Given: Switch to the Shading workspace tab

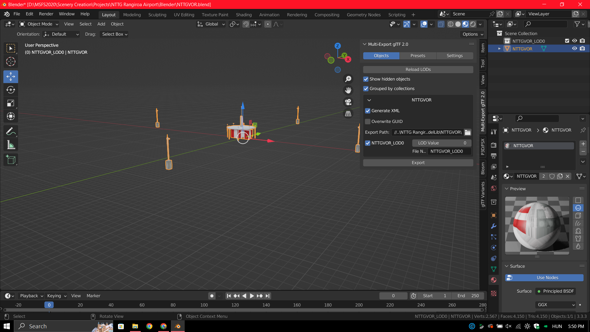Looking at the screenshot, I should pyautogui.click(x=244, y=15).
